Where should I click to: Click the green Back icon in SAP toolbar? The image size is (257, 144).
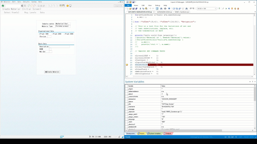click(x=29, y=6)
